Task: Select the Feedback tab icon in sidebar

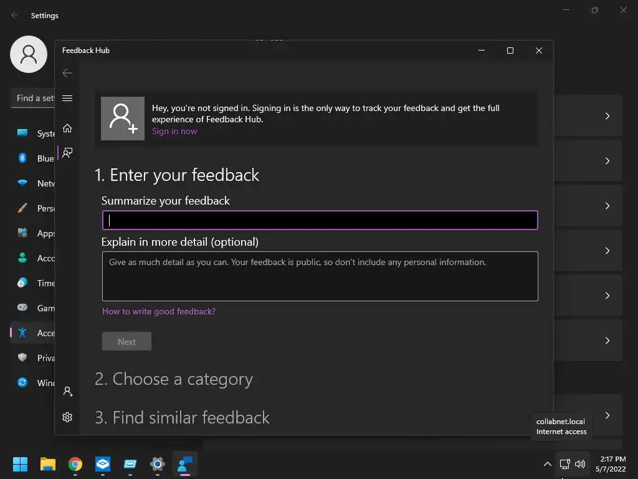Action: click(67, 153)
